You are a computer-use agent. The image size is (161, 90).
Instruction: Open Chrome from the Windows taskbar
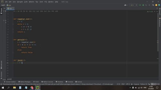tap(32, 88)
